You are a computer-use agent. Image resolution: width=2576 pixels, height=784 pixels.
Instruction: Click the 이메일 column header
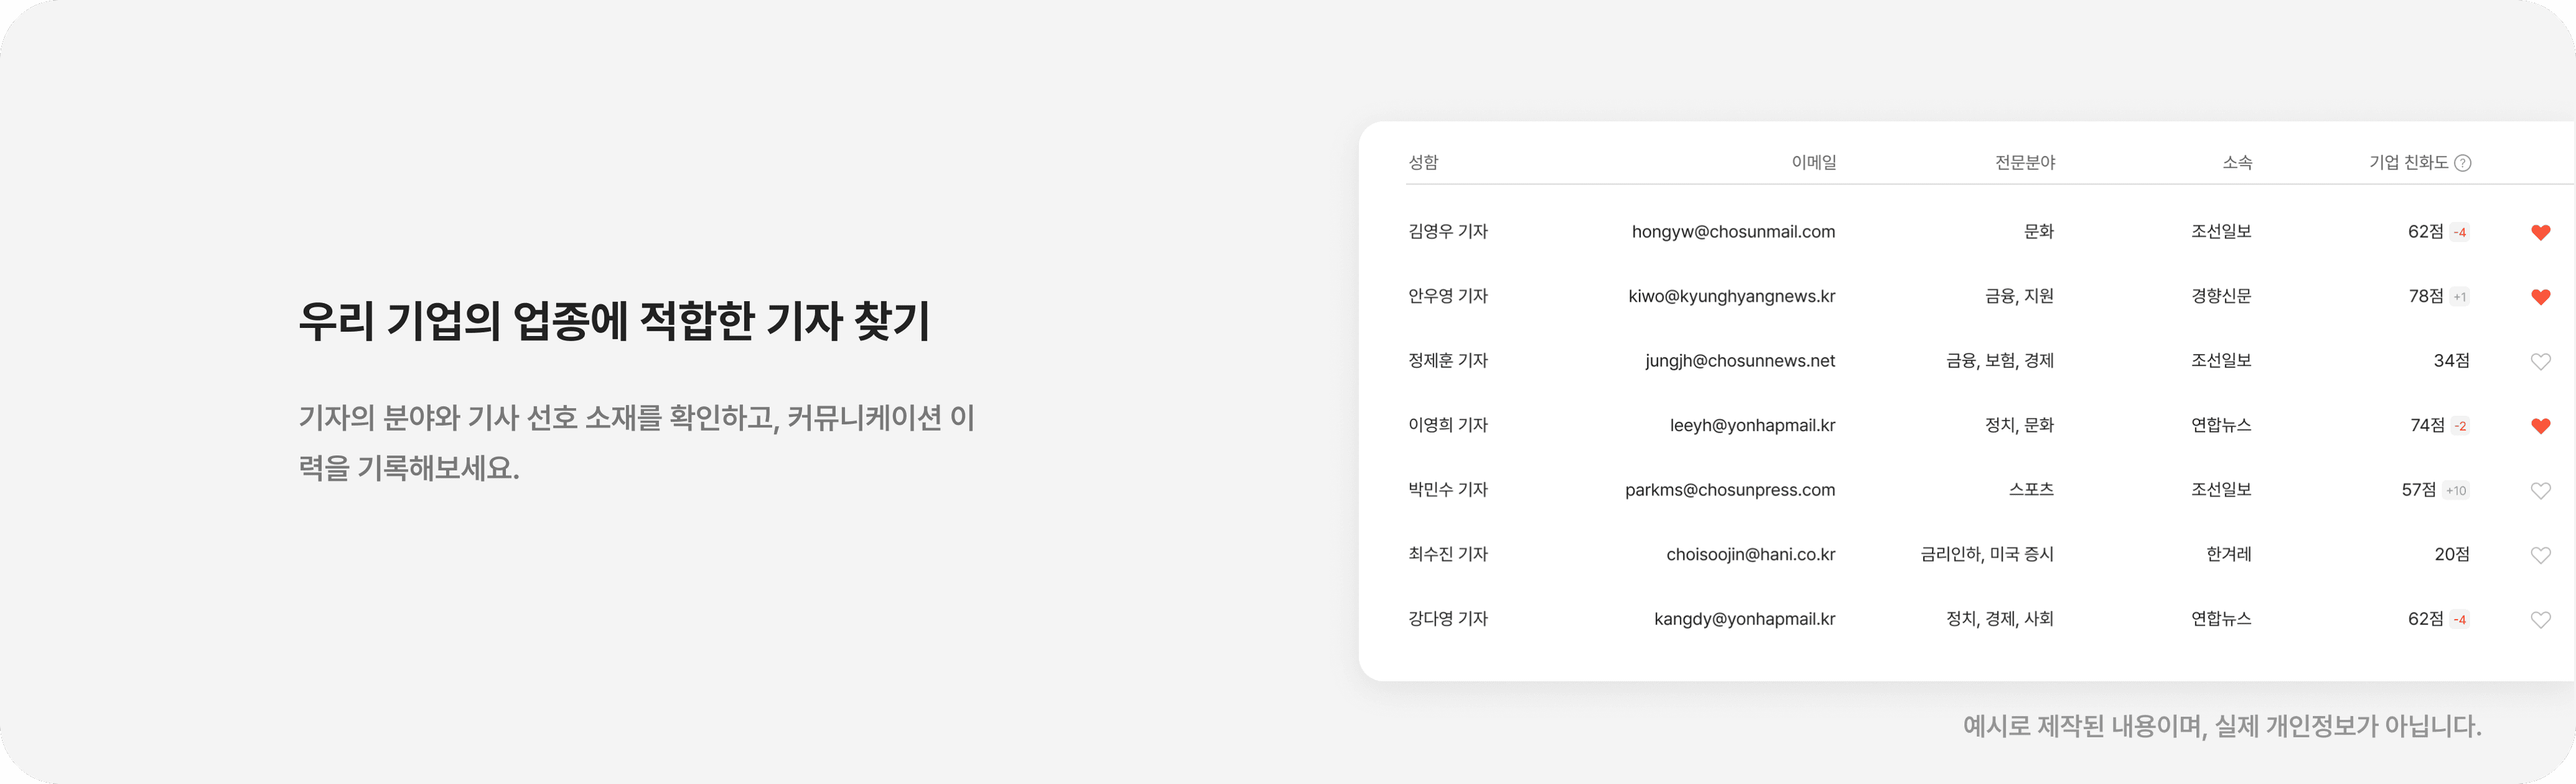click(x=1813, y=162)
